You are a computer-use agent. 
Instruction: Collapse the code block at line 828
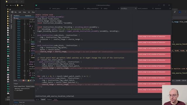25,40
